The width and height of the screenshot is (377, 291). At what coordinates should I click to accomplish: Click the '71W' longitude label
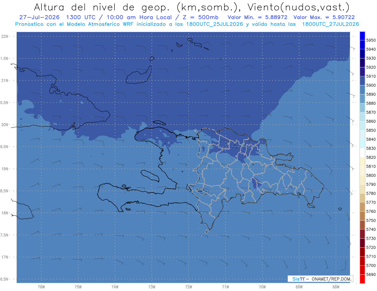pos(225,287)
